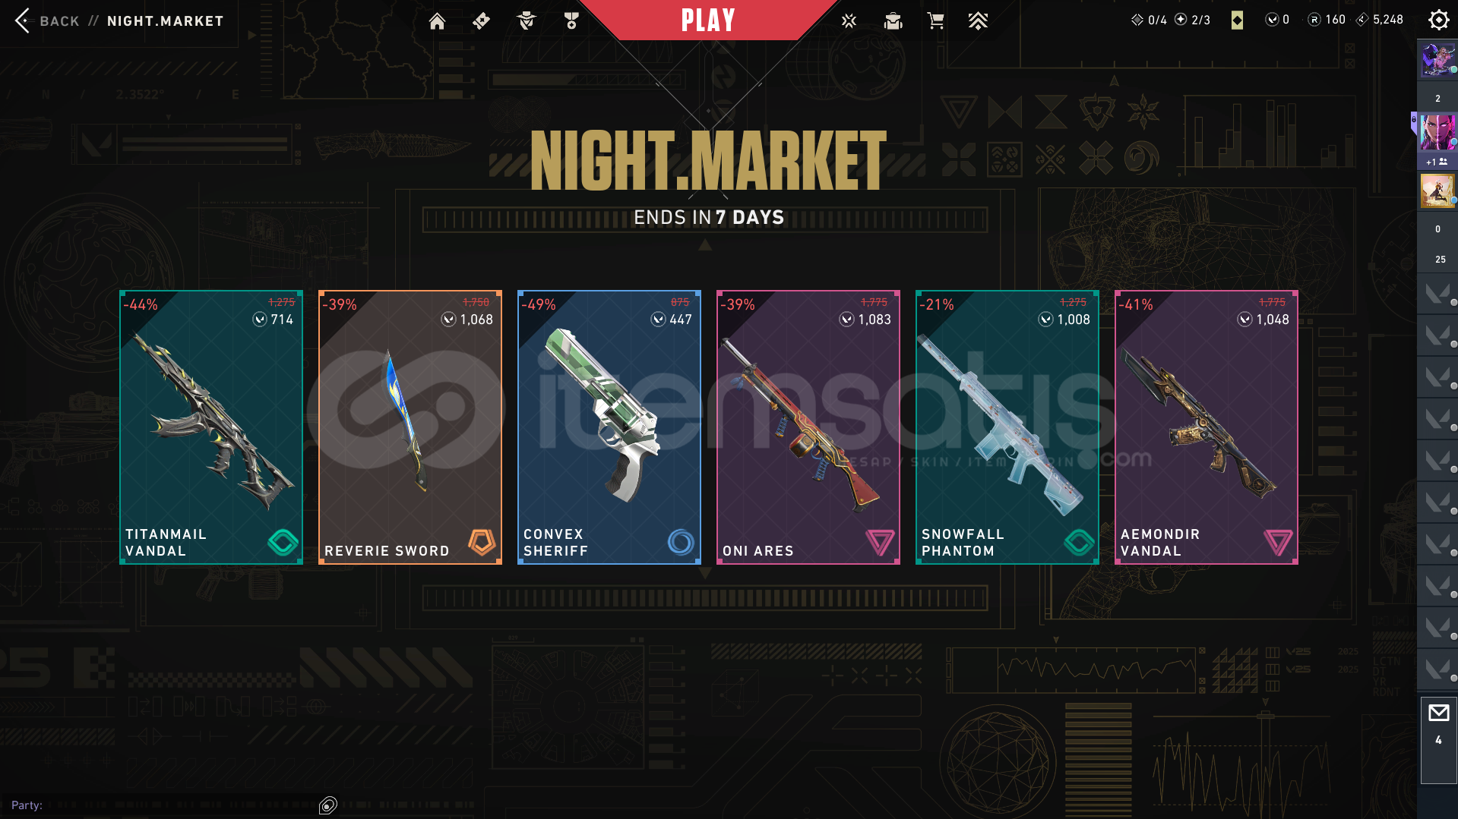Viewport: 1458px width, 819px height.
Task: Open the Home icon in top navigation
Action: tap(437, 20)
